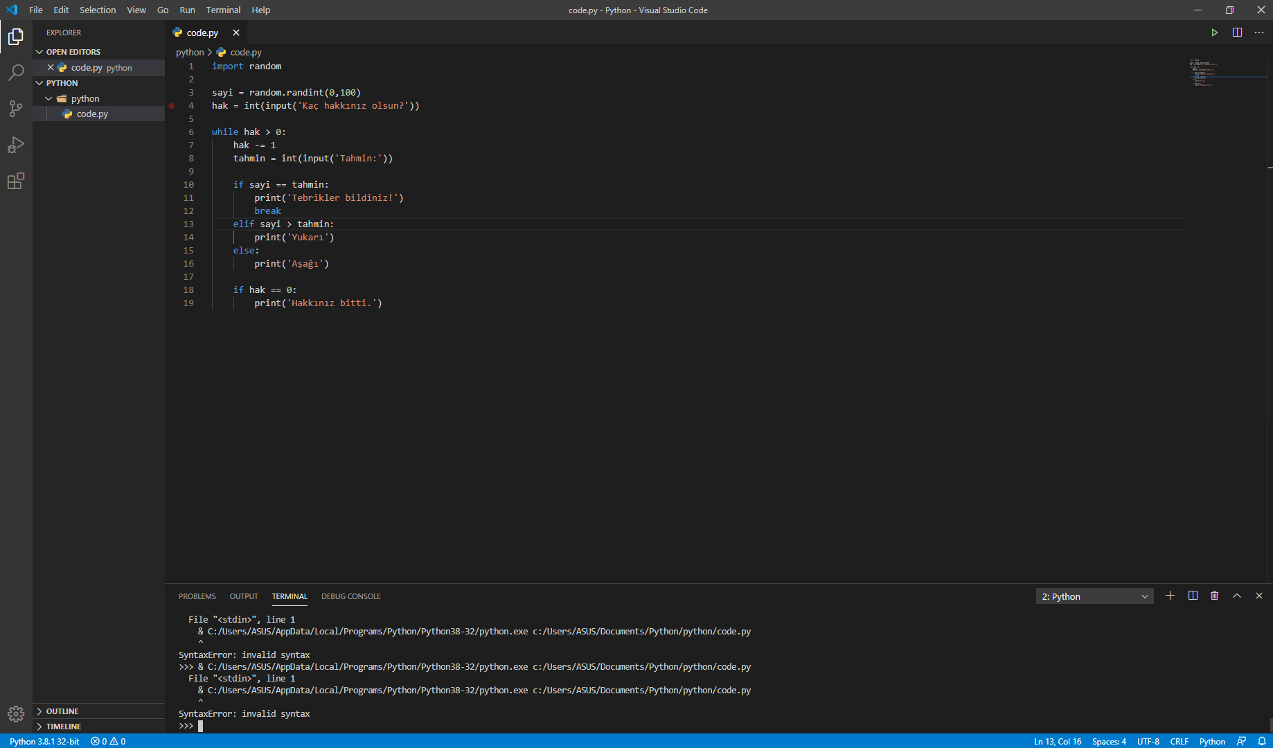Image resolution: width=1273 pixels, height=748 pixels.
Task: Click line number 13 in the gutter
Action: pyautogui.click(x=188, y=224)
